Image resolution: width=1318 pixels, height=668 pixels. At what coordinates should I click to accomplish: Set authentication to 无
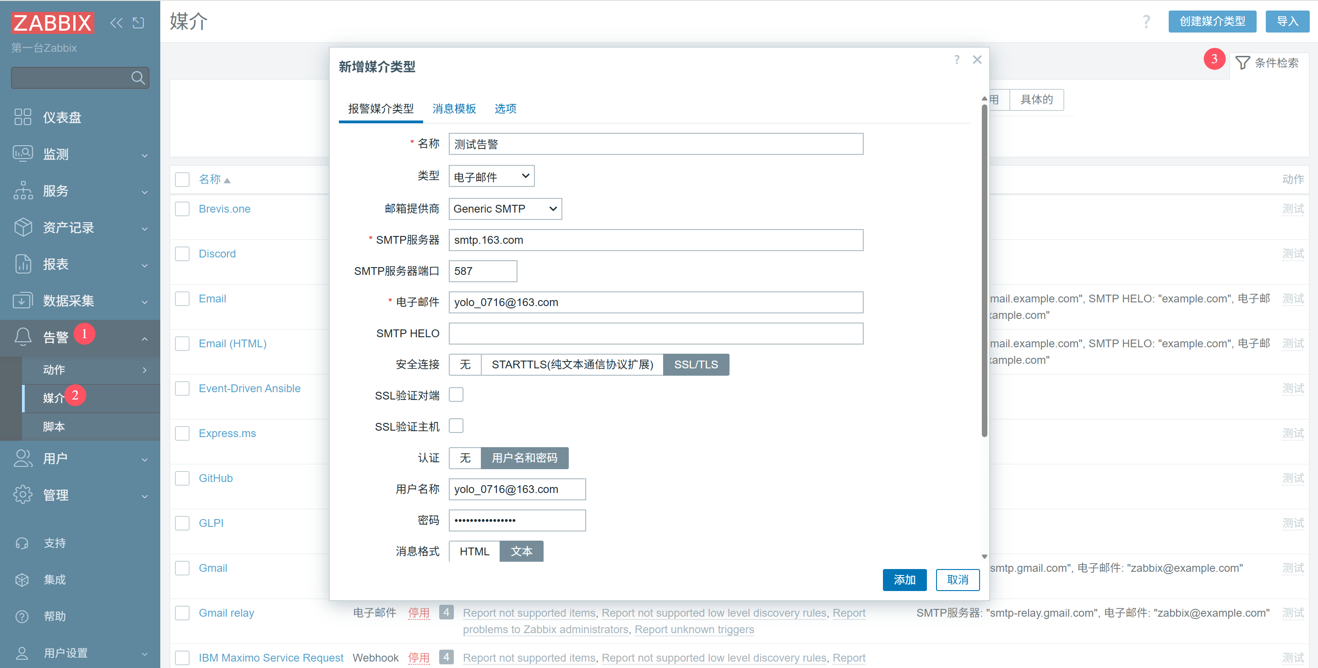[x=465, y=458]
